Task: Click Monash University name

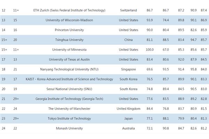Action: point(69,129)
